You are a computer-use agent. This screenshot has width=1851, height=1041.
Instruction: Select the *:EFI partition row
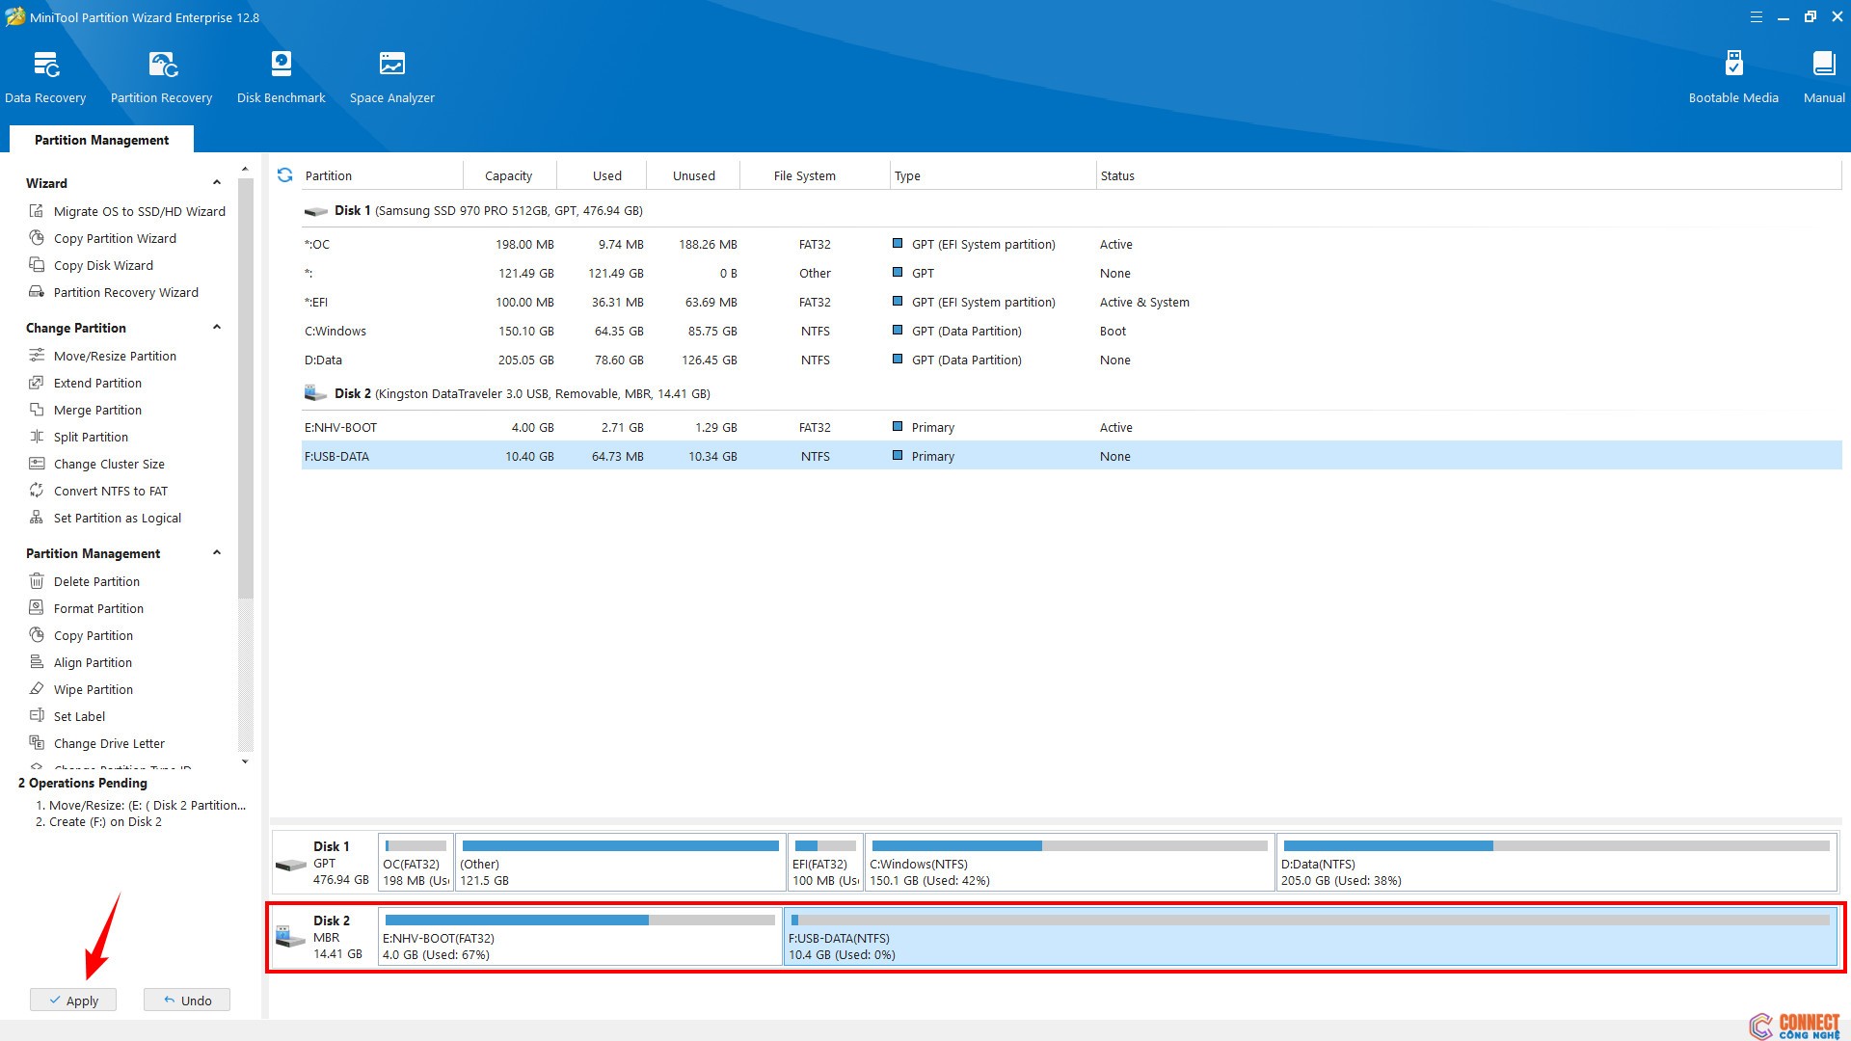[1071, 302]
